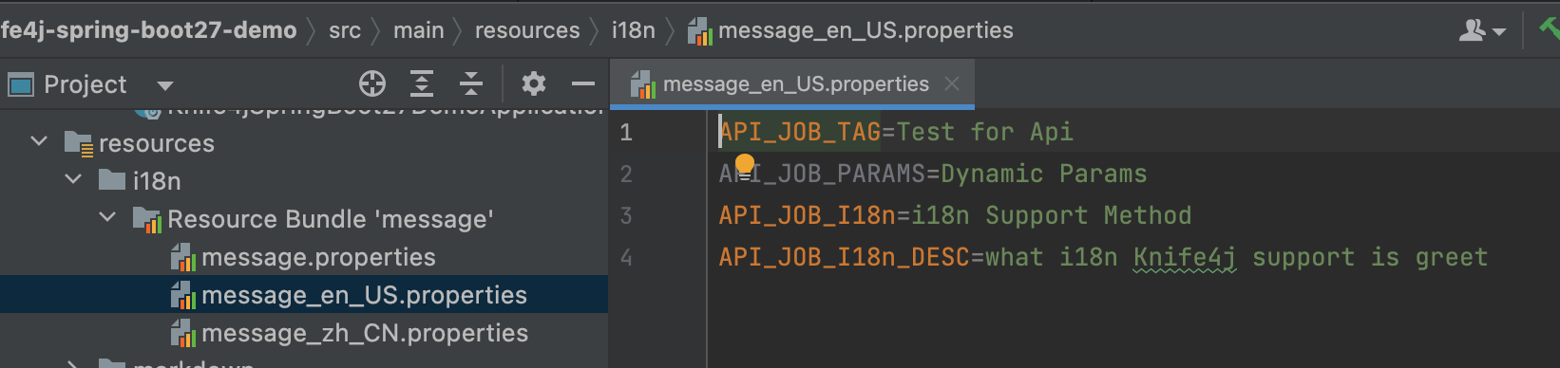This screenshot has height=368, width=1560.
Task: Collapse the resources folder
Action: click(39, 142)
